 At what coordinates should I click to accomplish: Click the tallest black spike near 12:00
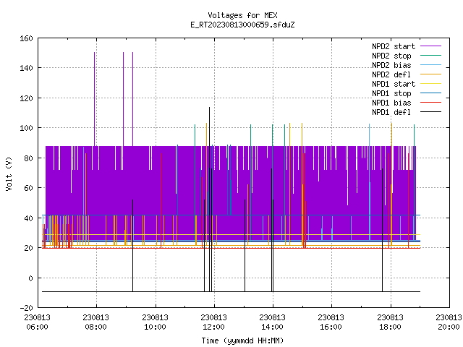209,200
